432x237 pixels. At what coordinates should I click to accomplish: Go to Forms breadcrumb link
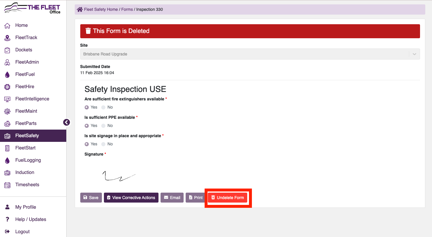127,9
